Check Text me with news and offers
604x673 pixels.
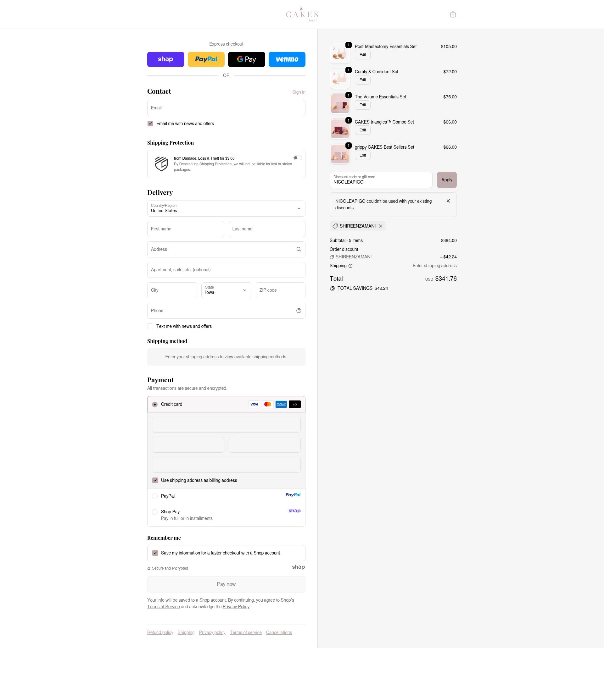point(150,326)
